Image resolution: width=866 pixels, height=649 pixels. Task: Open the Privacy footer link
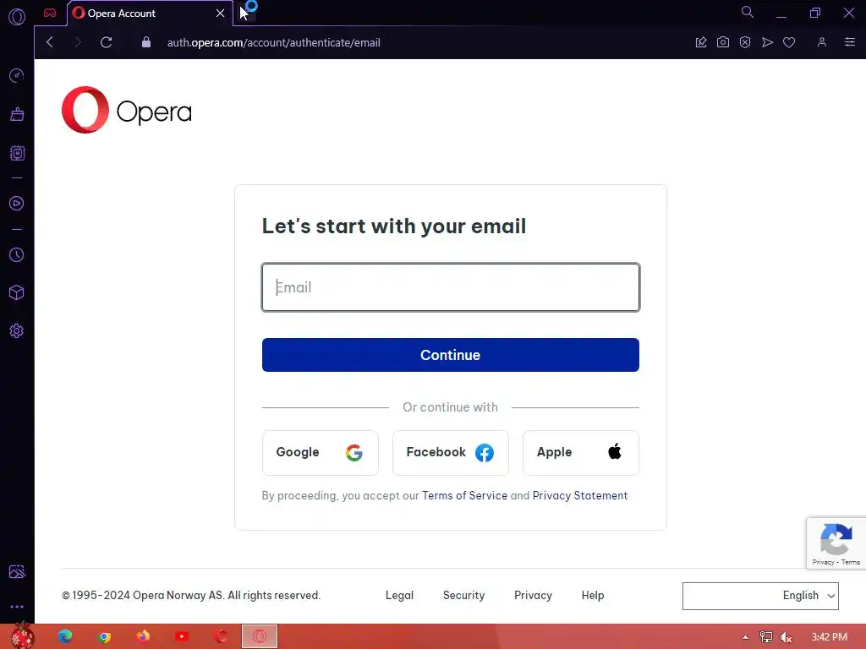(533, 596)
